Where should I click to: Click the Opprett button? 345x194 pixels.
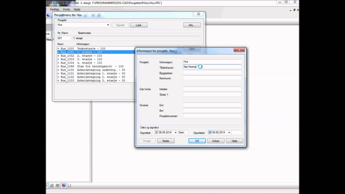point(120,25)
